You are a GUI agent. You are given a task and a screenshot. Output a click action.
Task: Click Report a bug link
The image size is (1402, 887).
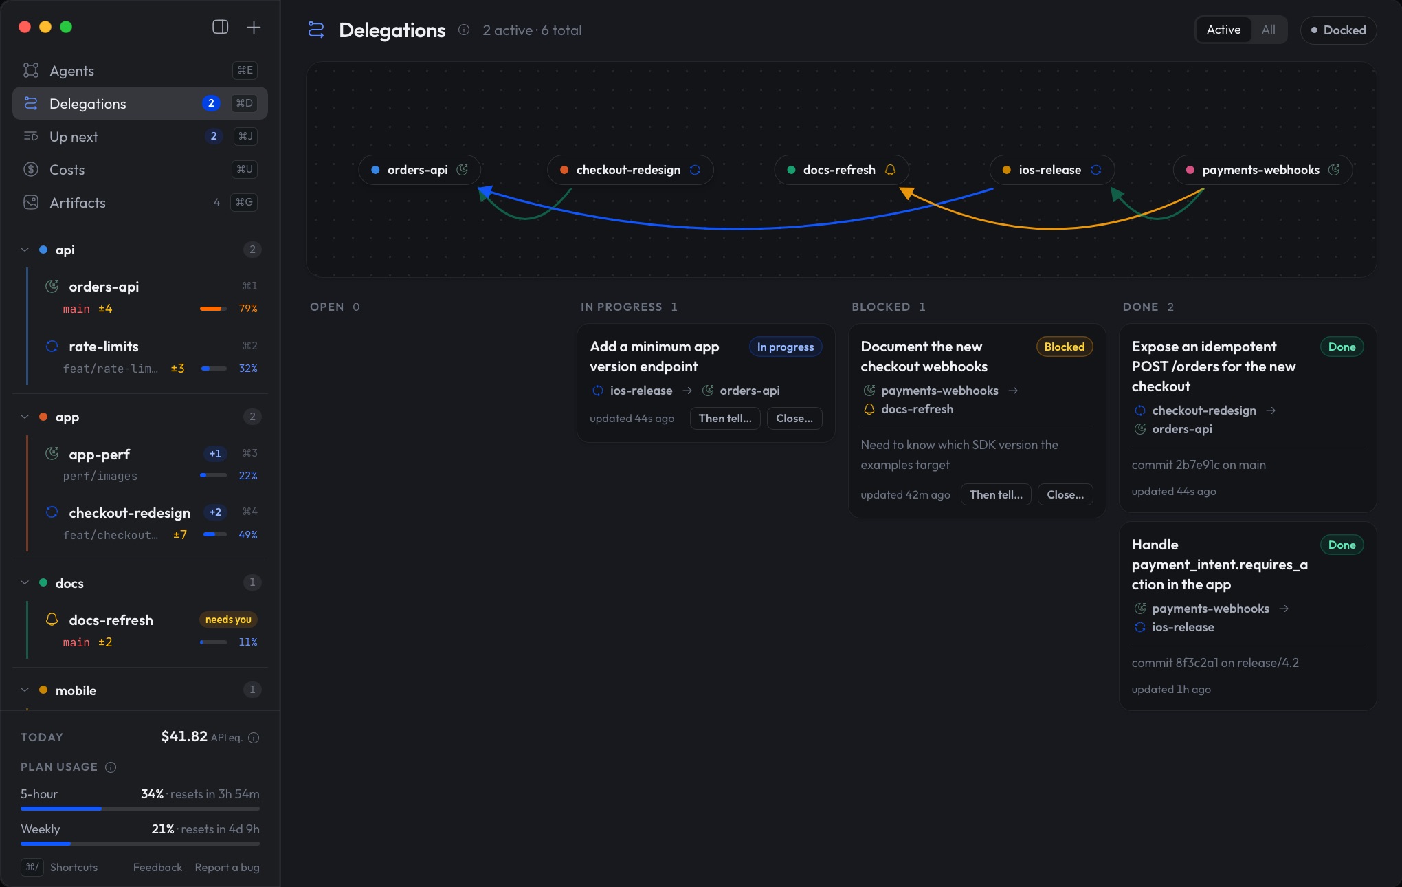[x=227, y=867]
